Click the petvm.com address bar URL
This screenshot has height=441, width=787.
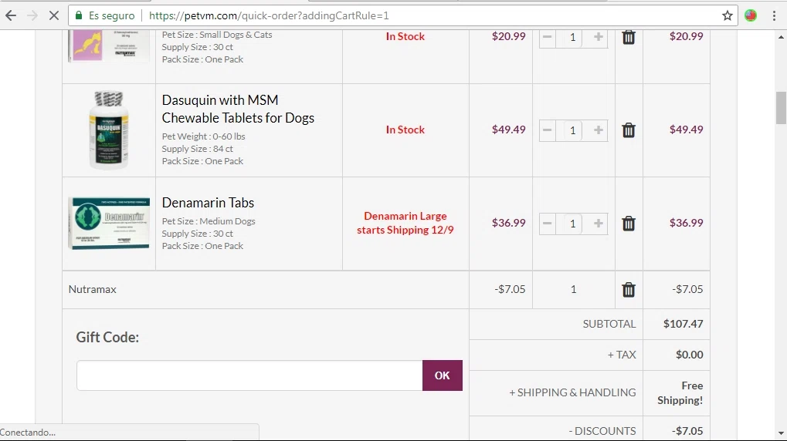coord(269,15)
